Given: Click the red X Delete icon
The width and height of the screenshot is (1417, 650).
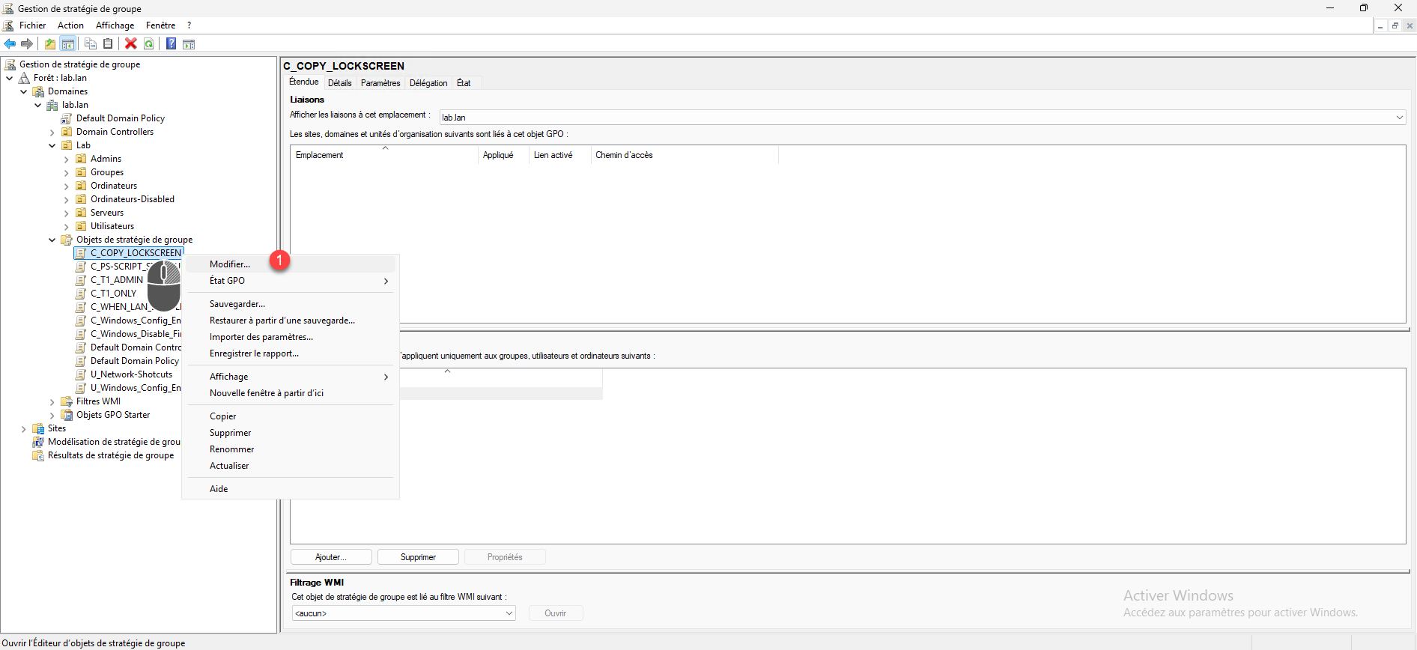Looking at the screenshot, I should coord(131,44).
